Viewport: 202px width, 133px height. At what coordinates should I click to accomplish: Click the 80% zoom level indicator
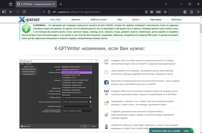pos(158,12)
